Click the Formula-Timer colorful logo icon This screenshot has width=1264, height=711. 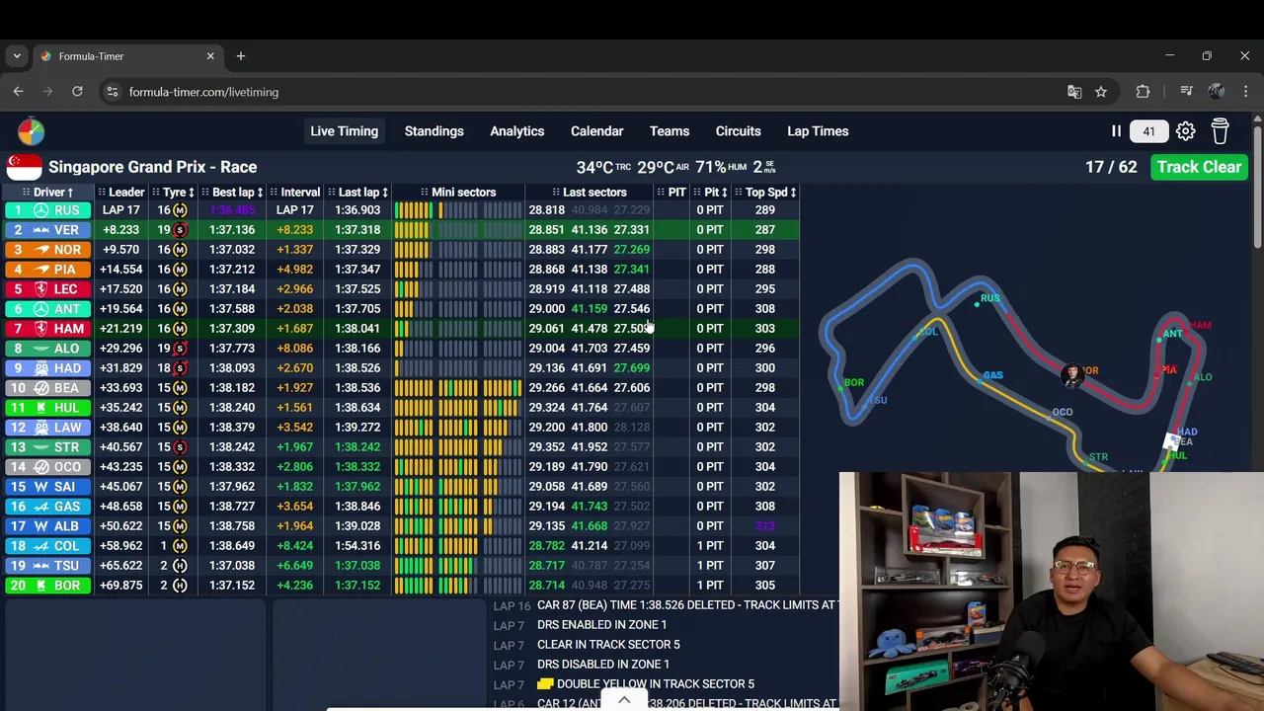[x=31, y=131]
